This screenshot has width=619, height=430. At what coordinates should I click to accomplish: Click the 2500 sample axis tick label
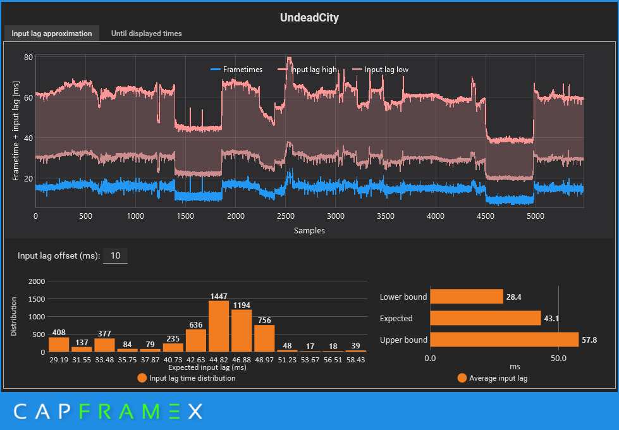285,216
